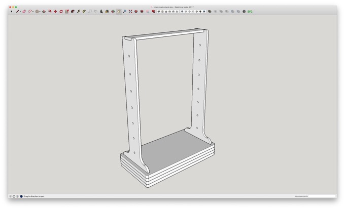Click the info (i) status bar icon
Screen dimensions: 345x209
coord(14,196)
